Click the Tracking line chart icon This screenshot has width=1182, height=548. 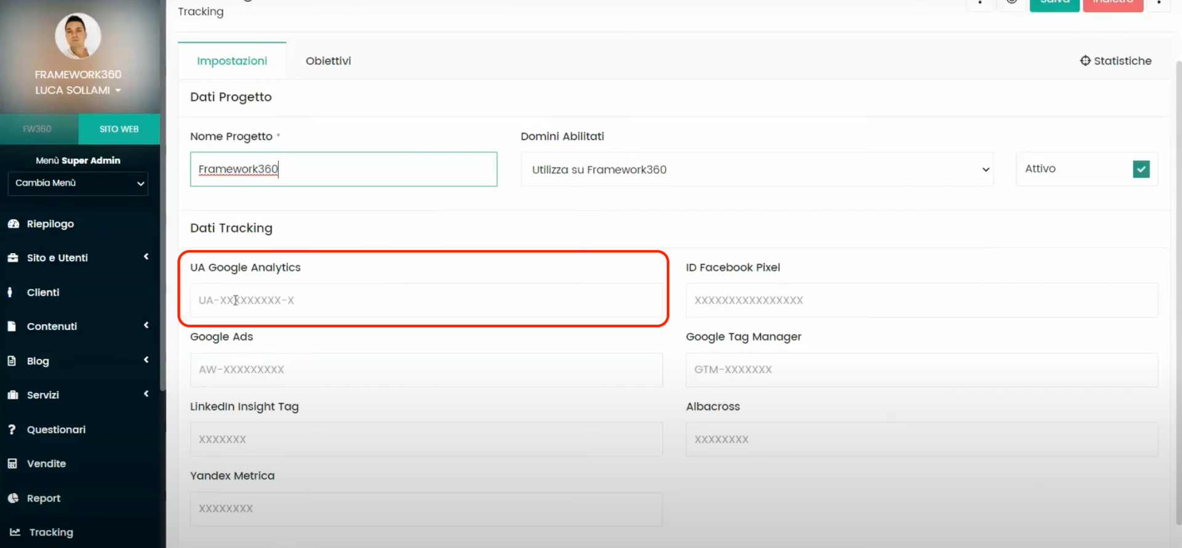point(15,532)
